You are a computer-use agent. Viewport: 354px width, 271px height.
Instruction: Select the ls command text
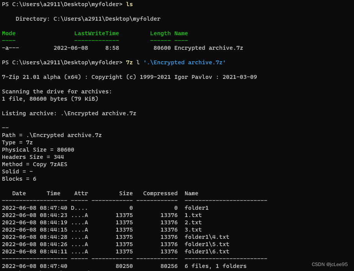tap(129, 4)
